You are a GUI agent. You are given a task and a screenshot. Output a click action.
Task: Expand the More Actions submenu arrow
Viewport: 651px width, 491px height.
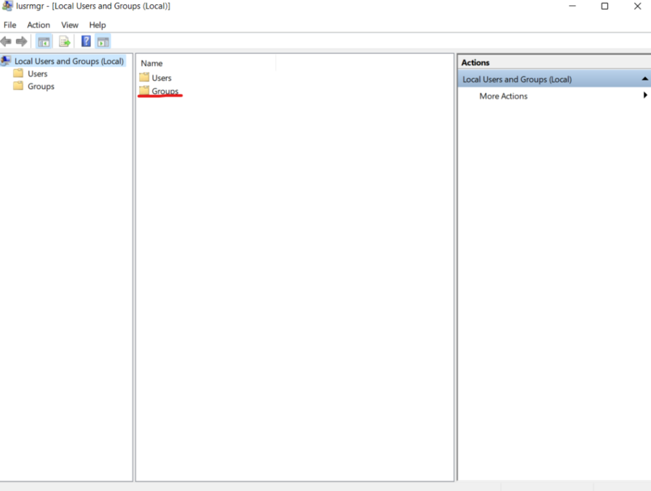pyautogui.click(x=645, y=95)
